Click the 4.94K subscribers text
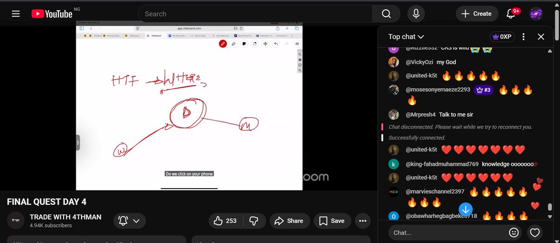This screenshot has width=560, height=243. tap(51, 225)
